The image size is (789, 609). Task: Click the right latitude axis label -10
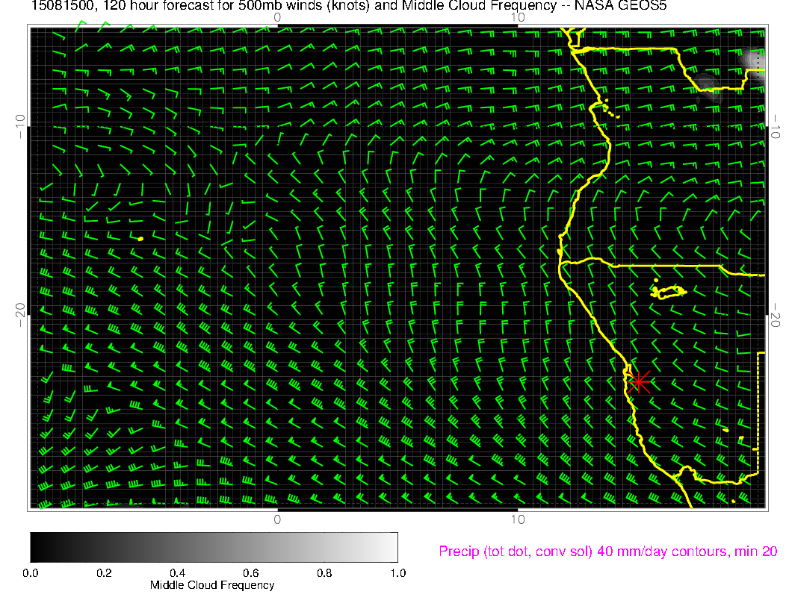tap(776, 126)
